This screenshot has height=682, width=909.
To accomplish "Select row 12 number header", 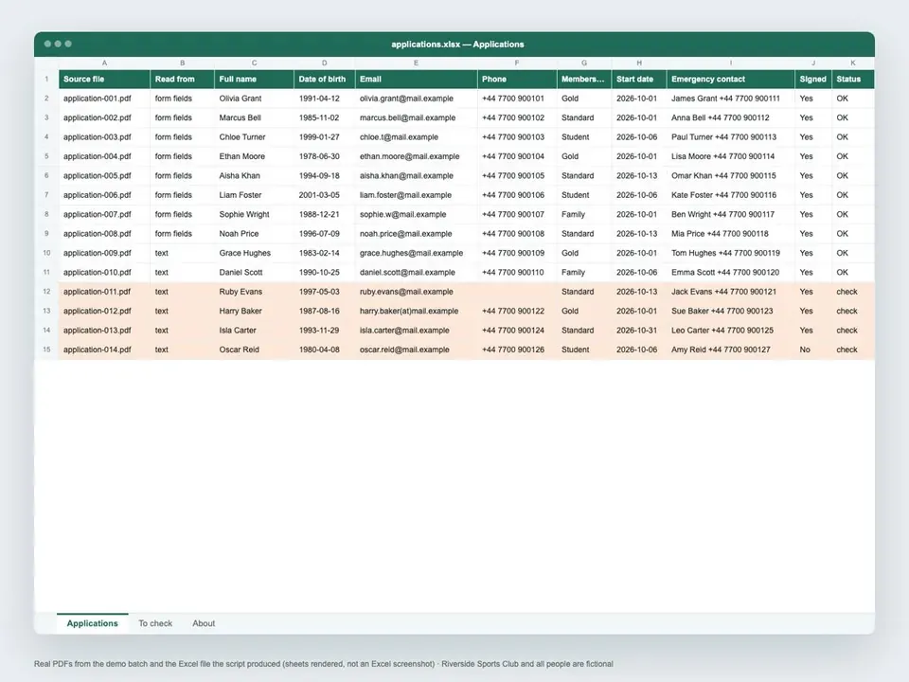I will [46, 292].
